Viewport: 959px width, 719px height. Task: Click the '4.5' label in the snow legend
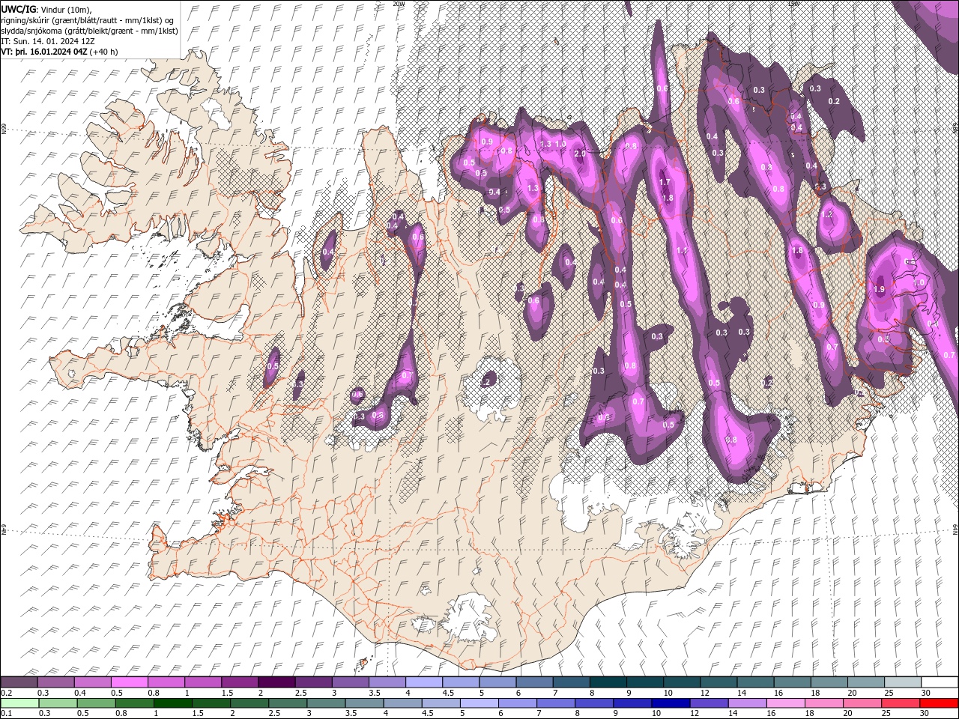447,693
